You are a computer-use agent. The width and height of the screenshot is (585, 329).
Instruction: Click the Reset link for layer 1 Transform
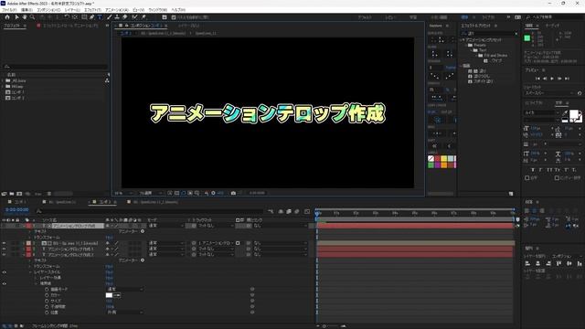click(110, 238)
